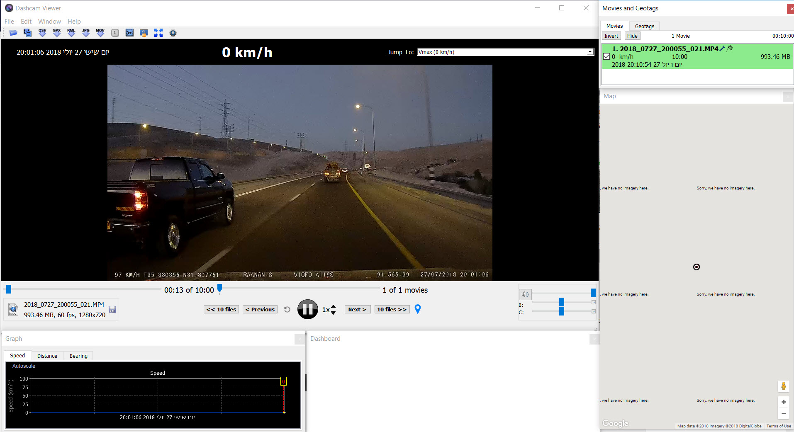Mute audio with the speaker button

point(525,294)
